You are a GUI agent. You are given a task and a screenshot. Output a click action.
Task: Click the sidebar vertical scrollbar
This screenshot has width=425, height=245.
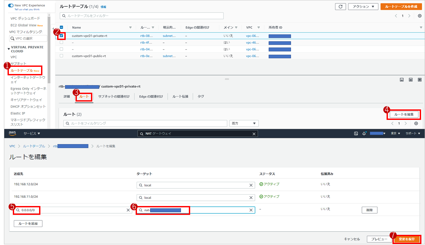[49, 49]
